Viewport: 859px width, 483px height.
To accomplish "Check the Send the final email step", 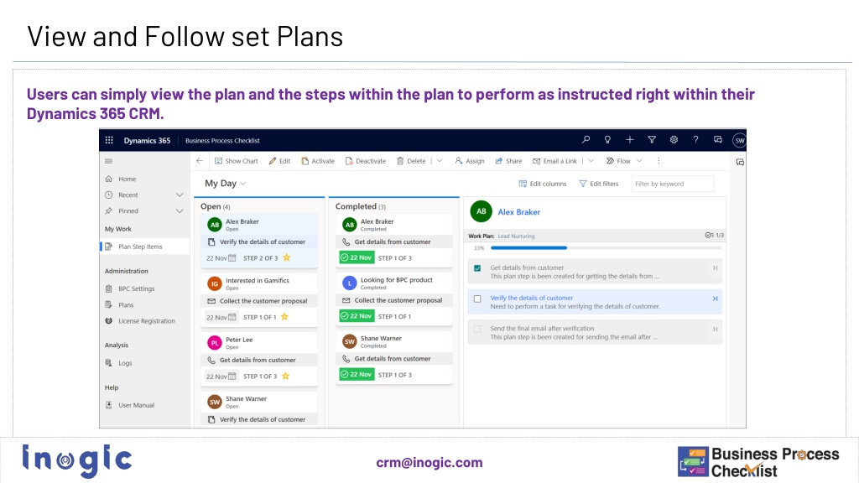I will click(477, 329).
